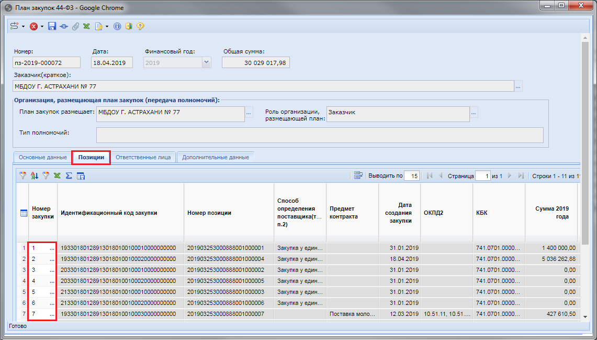
Task: Click ellipsis button beside Роль организации field
Action: coord(474,113)
